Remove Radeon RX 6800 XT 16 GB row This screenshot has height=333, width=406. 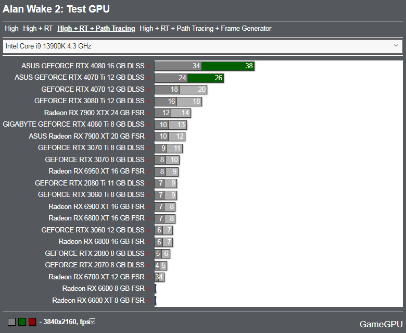pyautogui.click(x=148, y=219)
